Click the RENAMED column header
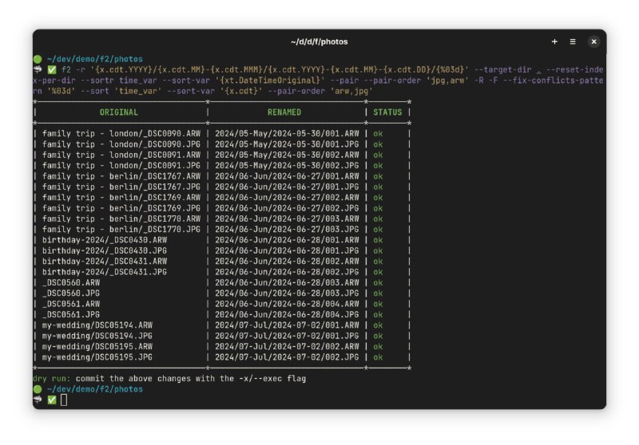Viewport: 639px width, 445px height. (x=284, y=112)
